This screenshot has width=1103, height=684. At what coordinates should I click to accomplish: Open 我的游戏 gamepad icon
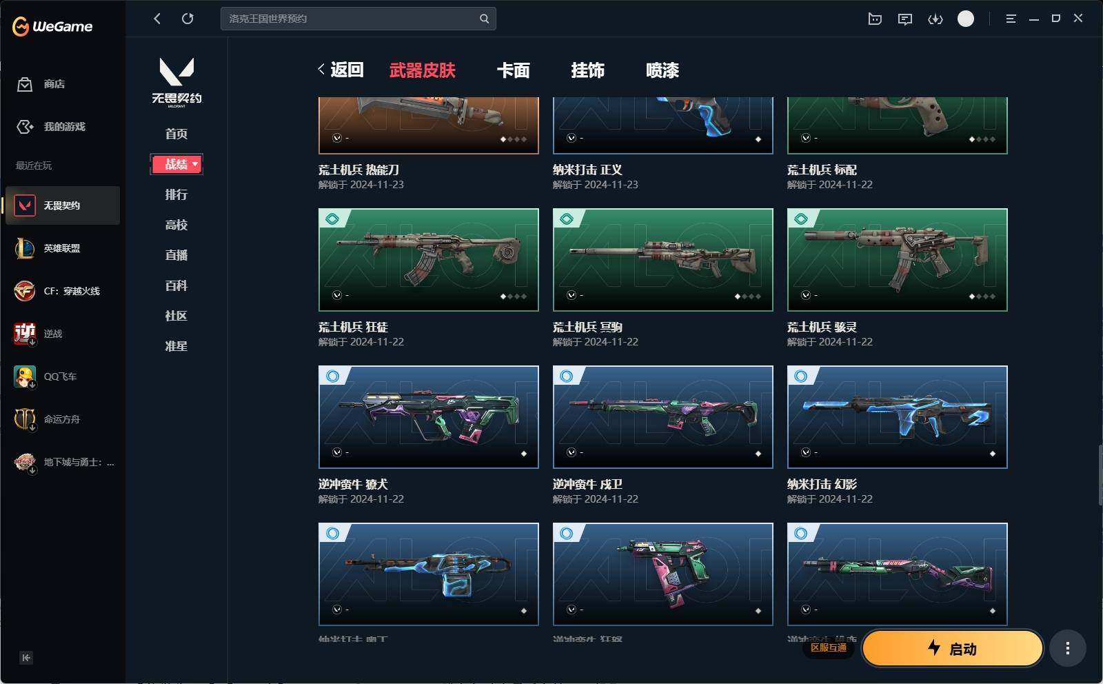tap(25, 127)
